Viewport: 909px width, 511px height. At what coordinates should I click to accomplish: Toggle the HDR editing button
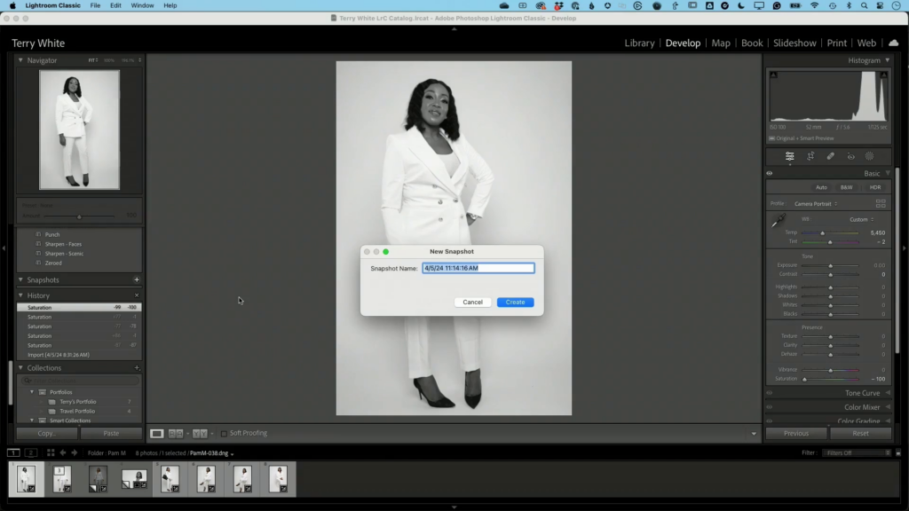coord(874,188)
